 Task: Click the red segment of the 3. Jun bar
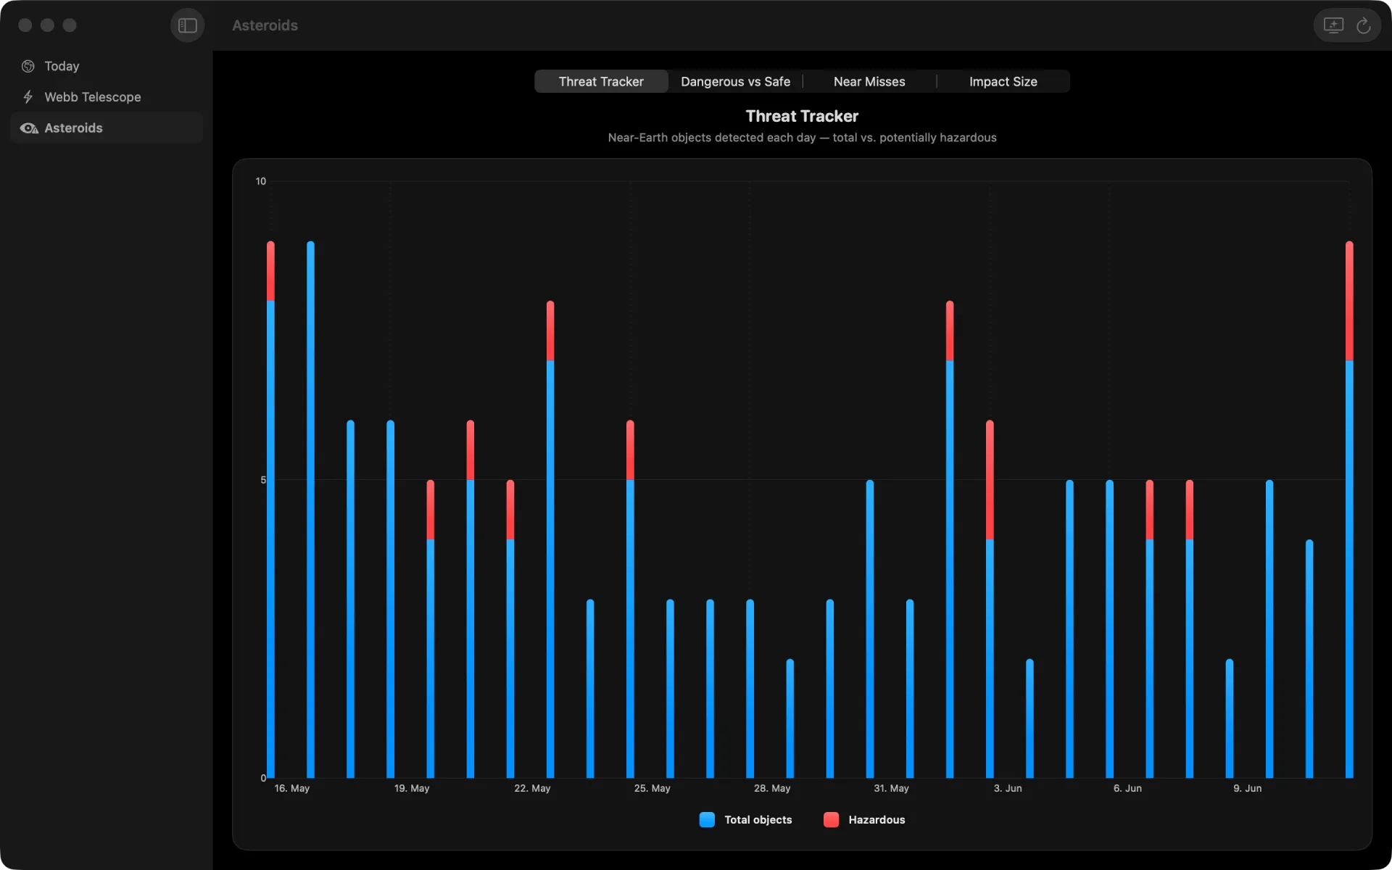click(990, 480)
